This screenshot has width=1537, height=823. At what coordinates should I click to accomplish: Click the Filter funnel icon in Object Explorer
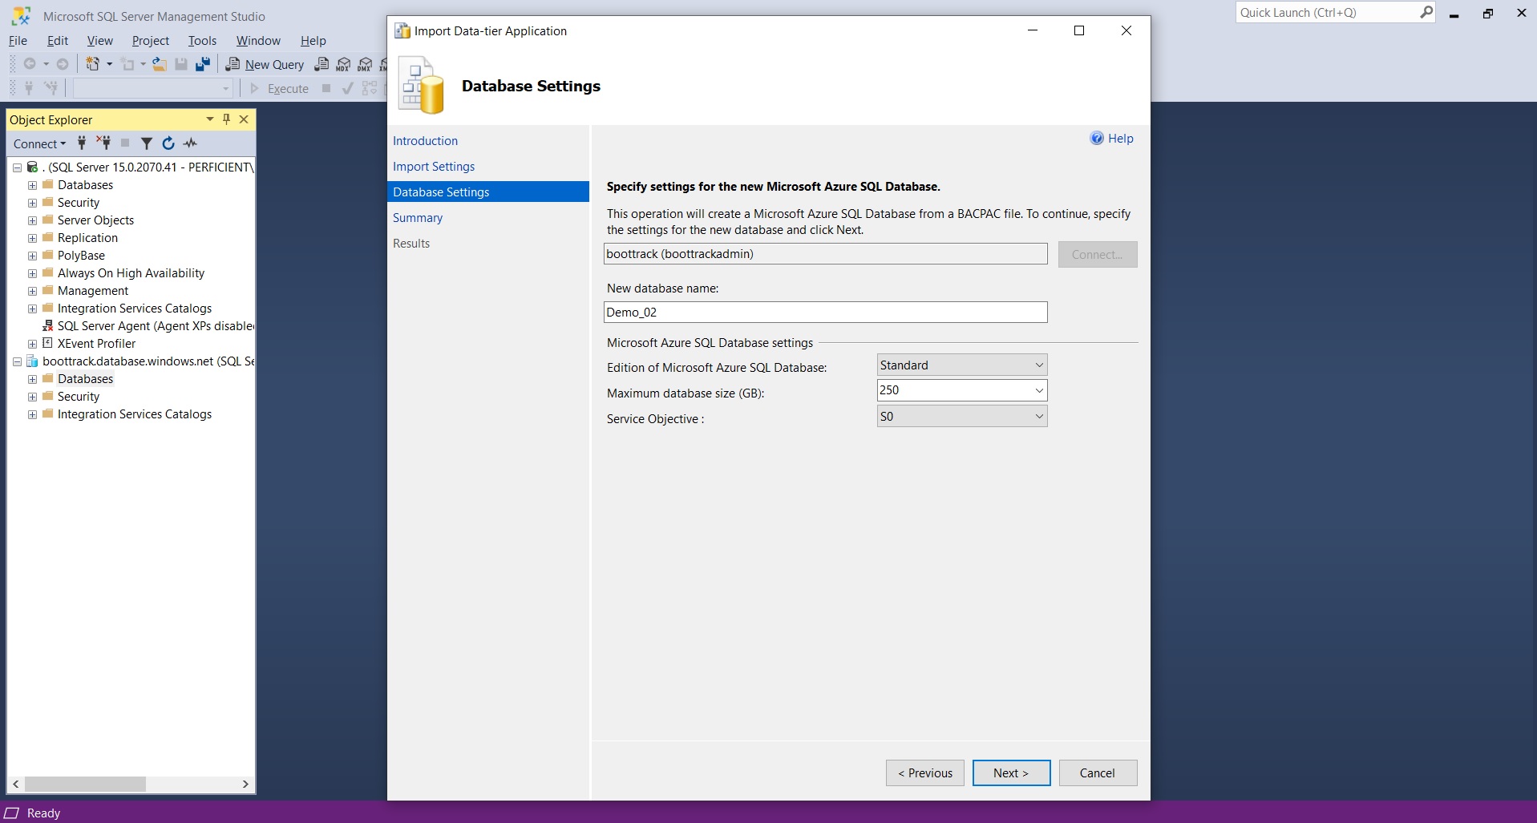pos(147,143)
